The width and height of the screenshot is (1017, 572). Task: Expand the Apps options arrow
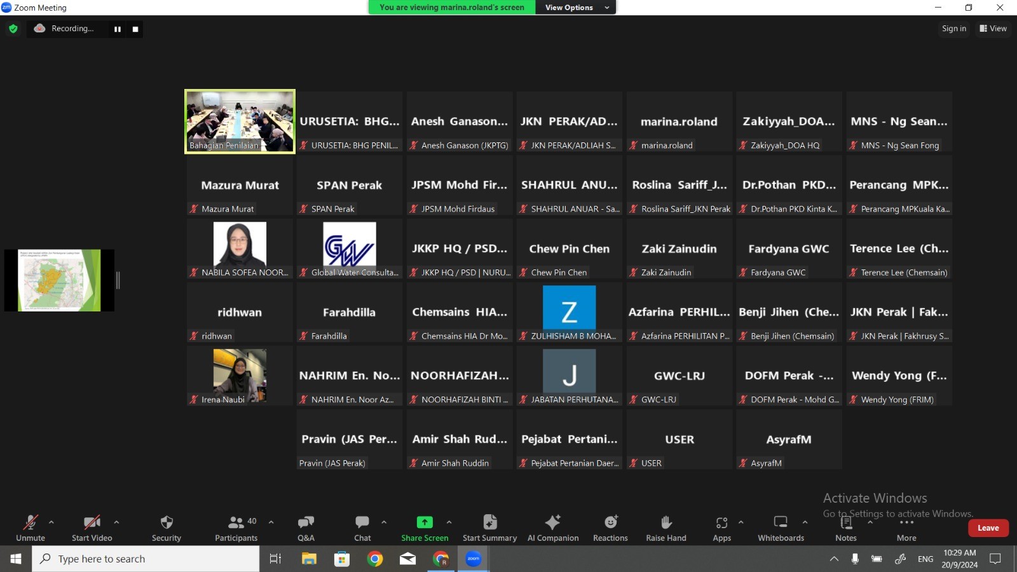click(741, 522)
